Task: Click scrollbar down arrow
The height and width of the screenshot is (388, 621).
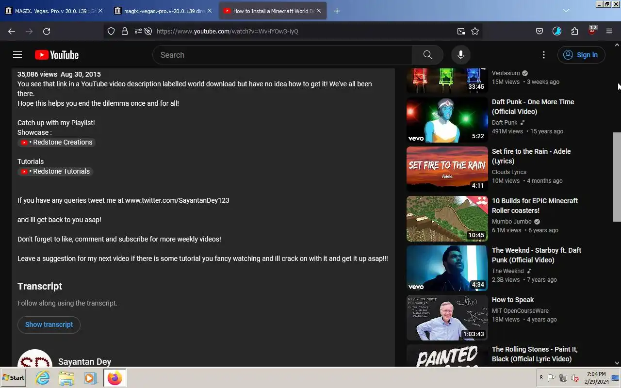Action: pyautogui.click(x=617, y=363)
